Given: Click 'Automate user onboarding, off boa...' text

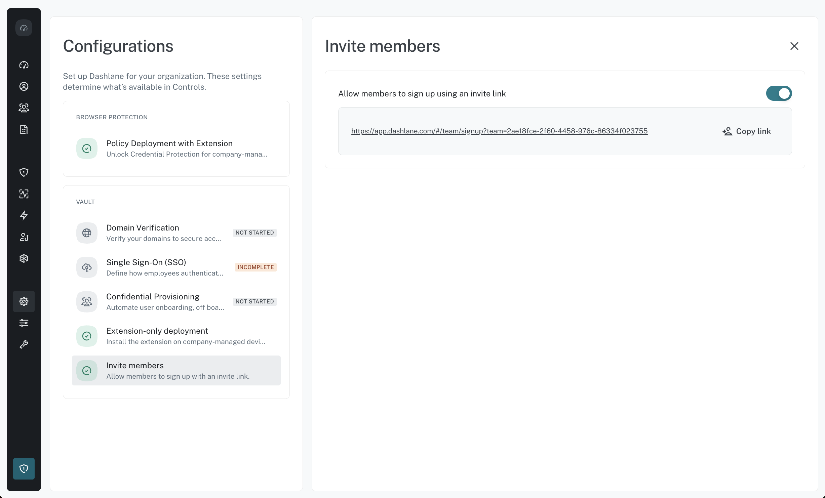Looking at the screenshot, I should click(x=165, y=307).
